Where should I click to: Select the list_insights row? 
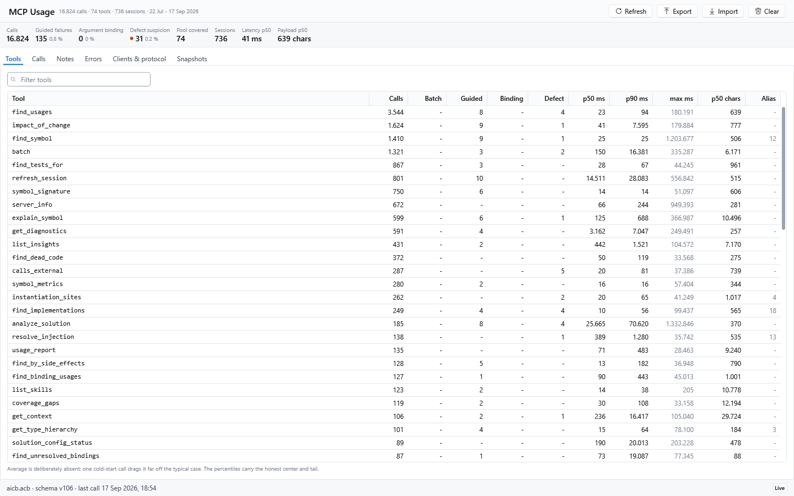(394, 244)
